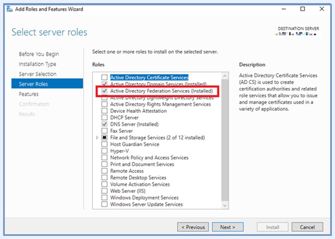Open the Features step in sidebar

[x=29, y=94]
